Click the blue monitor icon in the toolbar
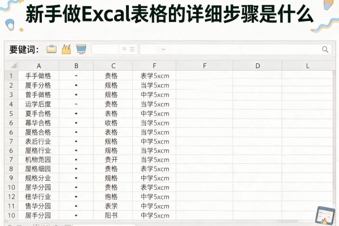339x226 pixels. tap(81, 49)
